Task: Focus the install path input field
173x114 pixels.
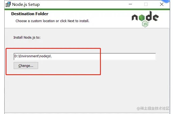Action: tap(85, 56)
